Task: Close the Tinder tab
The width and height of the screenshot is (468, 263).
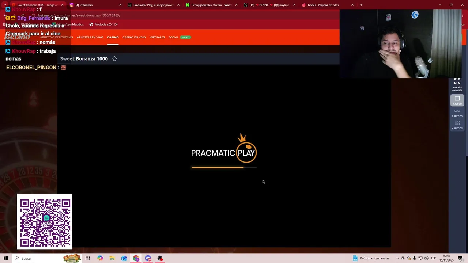Action: click(x=352, y=5)
